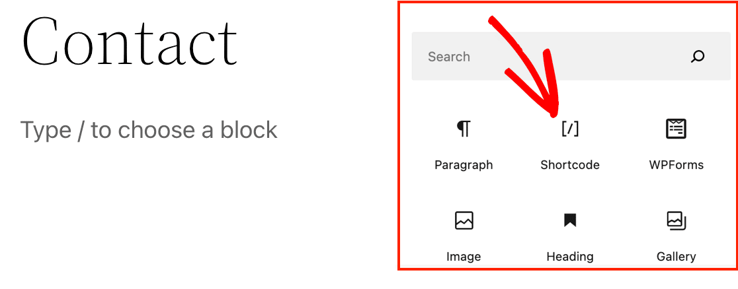Click the 'Search' placeholder text

click(x=448, y=57)
